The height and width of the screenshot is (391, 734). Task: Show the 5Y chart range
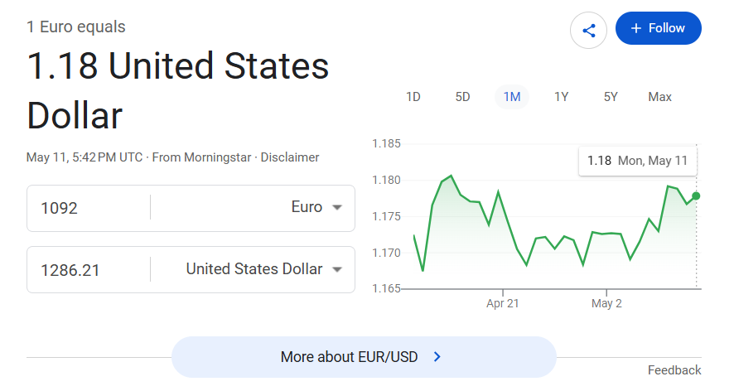click(611, 97)
